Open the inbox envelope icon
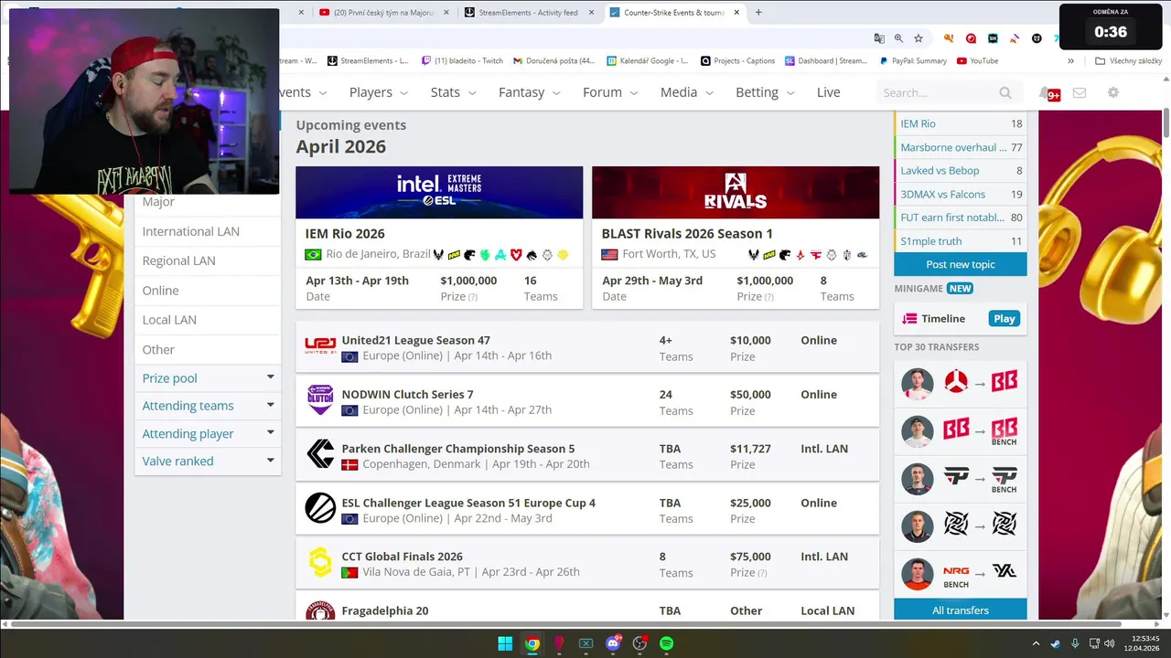Viewport: 1171px width, 658px height. pyautogui.click(x=1080, y=92)
